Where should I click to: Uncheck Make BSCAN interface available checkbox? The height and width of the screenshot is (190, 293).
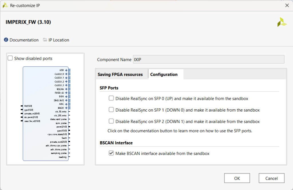click(x=111, y=153)
